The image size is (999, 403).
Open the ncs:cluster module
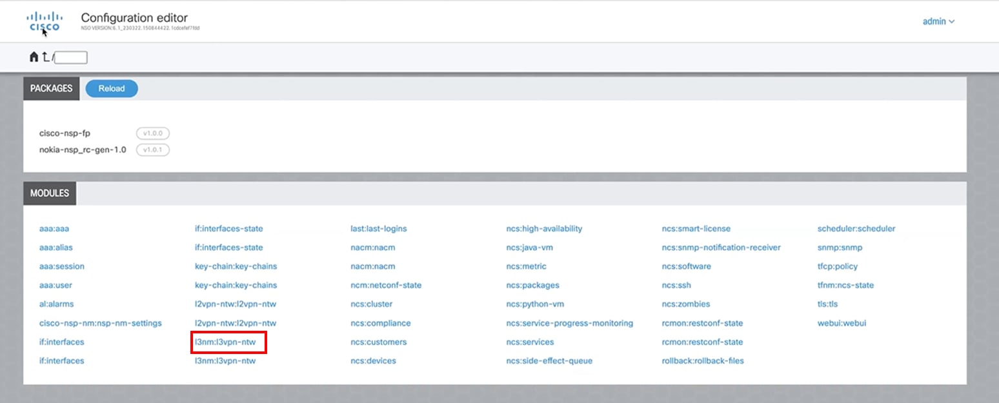coord(371,304)
